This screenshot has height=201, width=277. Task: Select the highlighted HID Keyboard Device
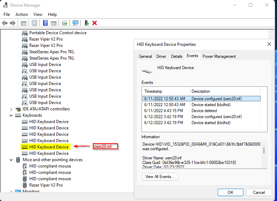pyautogui.click(x=49, y=147)
